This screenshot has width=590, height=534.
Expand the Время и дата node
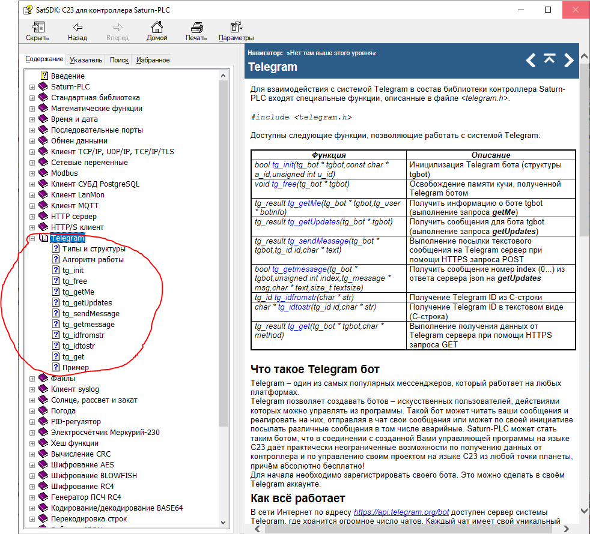(32, 120)
